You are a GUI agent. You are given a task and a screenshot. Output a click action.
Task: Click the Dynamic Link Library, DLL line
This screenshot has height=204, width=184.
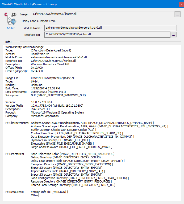[60, 140]
